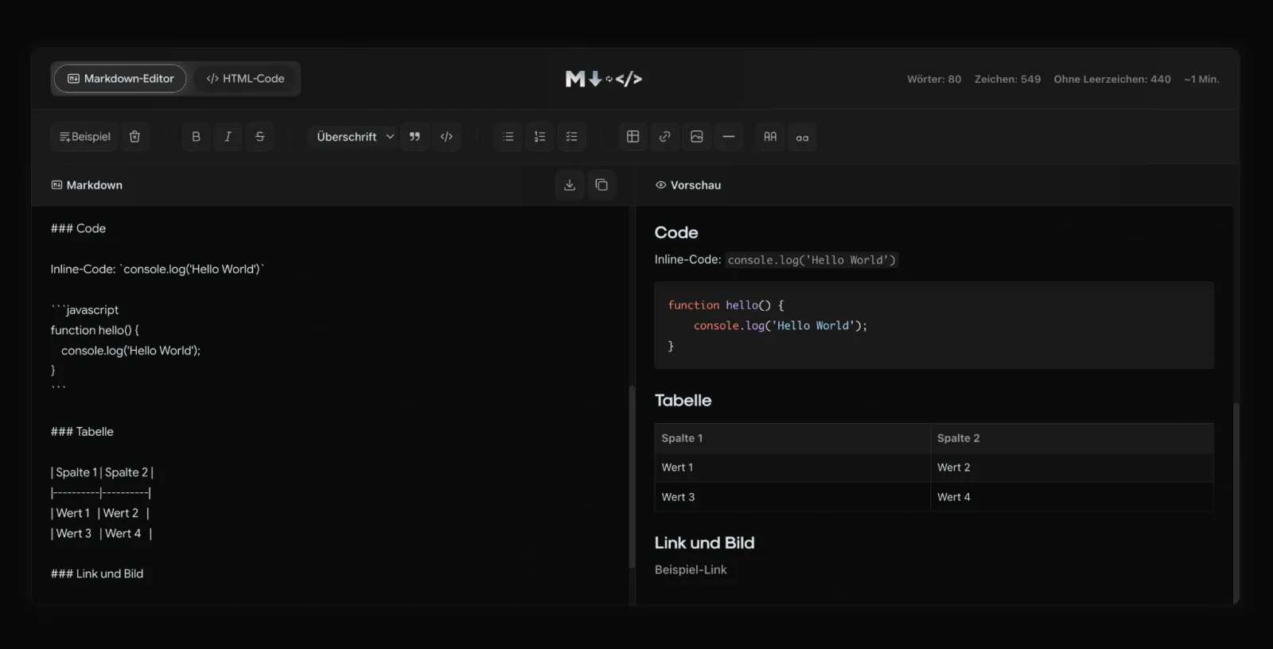Image resolution: width=1273 pixels, height=649 pixels.
Task: Click the '### Link und Bild' editor line
Action: [97, 573]
